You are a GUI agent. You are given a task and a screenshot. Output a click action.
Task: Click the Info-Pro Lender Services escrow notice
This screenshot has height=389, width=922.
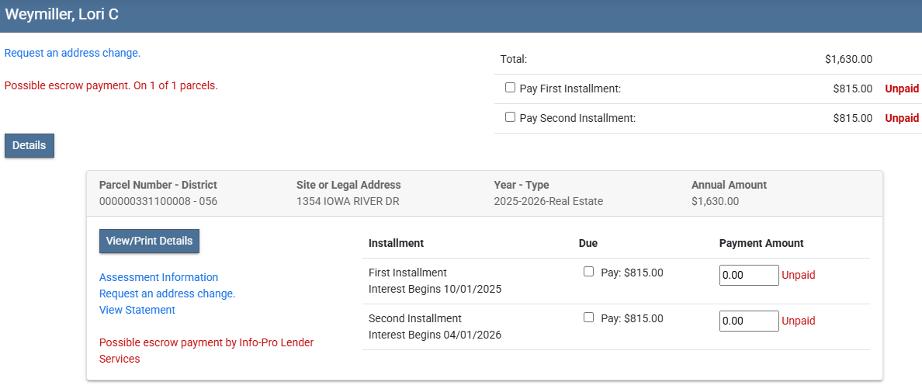(206, 350)
